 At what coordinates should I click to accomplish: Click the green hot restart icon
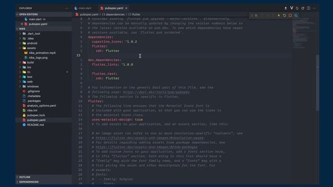(x=285, y=15)
